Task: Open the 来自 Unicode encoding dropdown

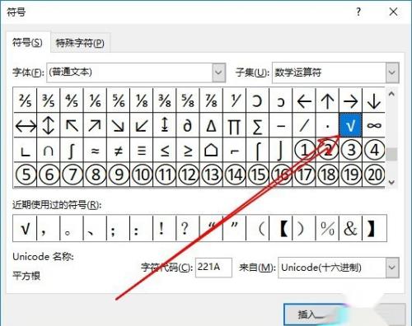Action: 392,268
